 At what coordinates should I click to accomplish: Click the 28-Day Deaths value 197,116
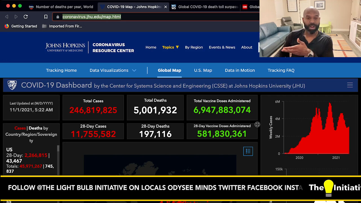click(155, 134)
